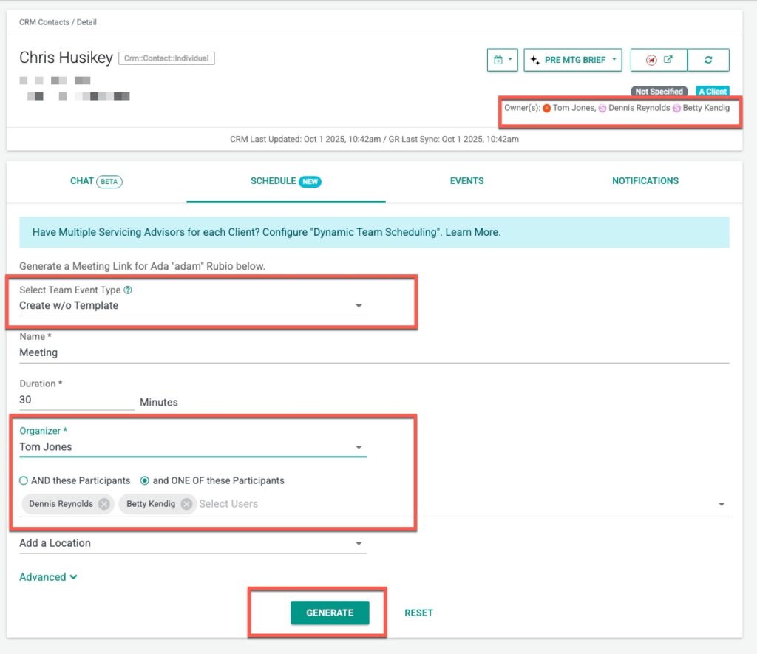
Task: Open the PRE MTG BRIEF dropdown
Action: pyautogui.click(x=573, y=60)
